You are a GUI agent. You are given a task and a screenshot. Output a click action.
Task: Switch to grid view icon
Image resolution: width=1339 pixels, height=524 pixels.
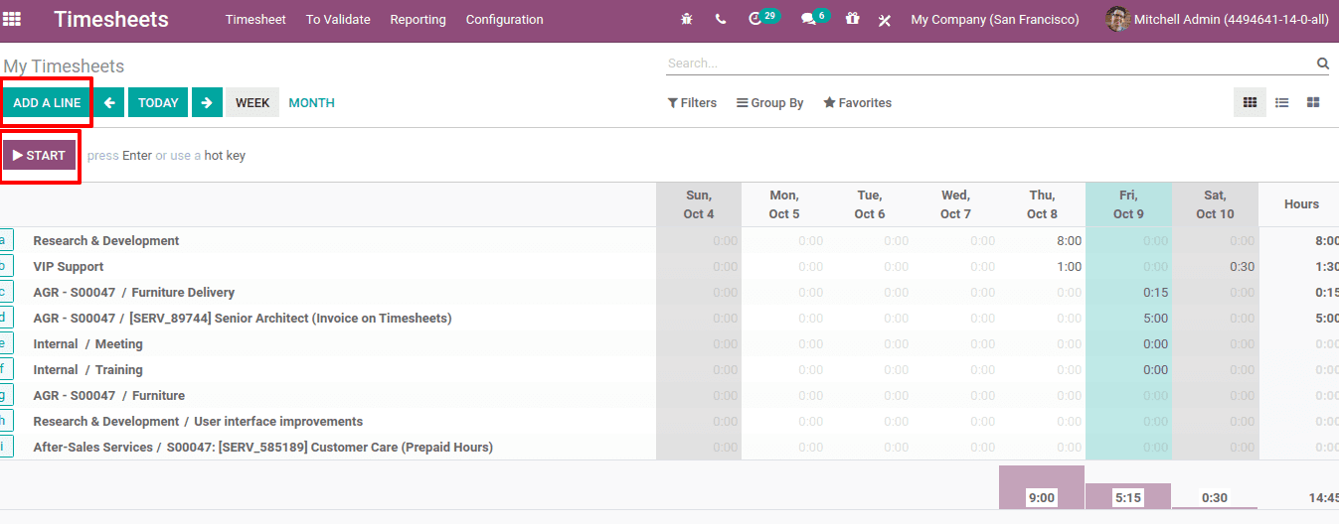coord(1251,102)
